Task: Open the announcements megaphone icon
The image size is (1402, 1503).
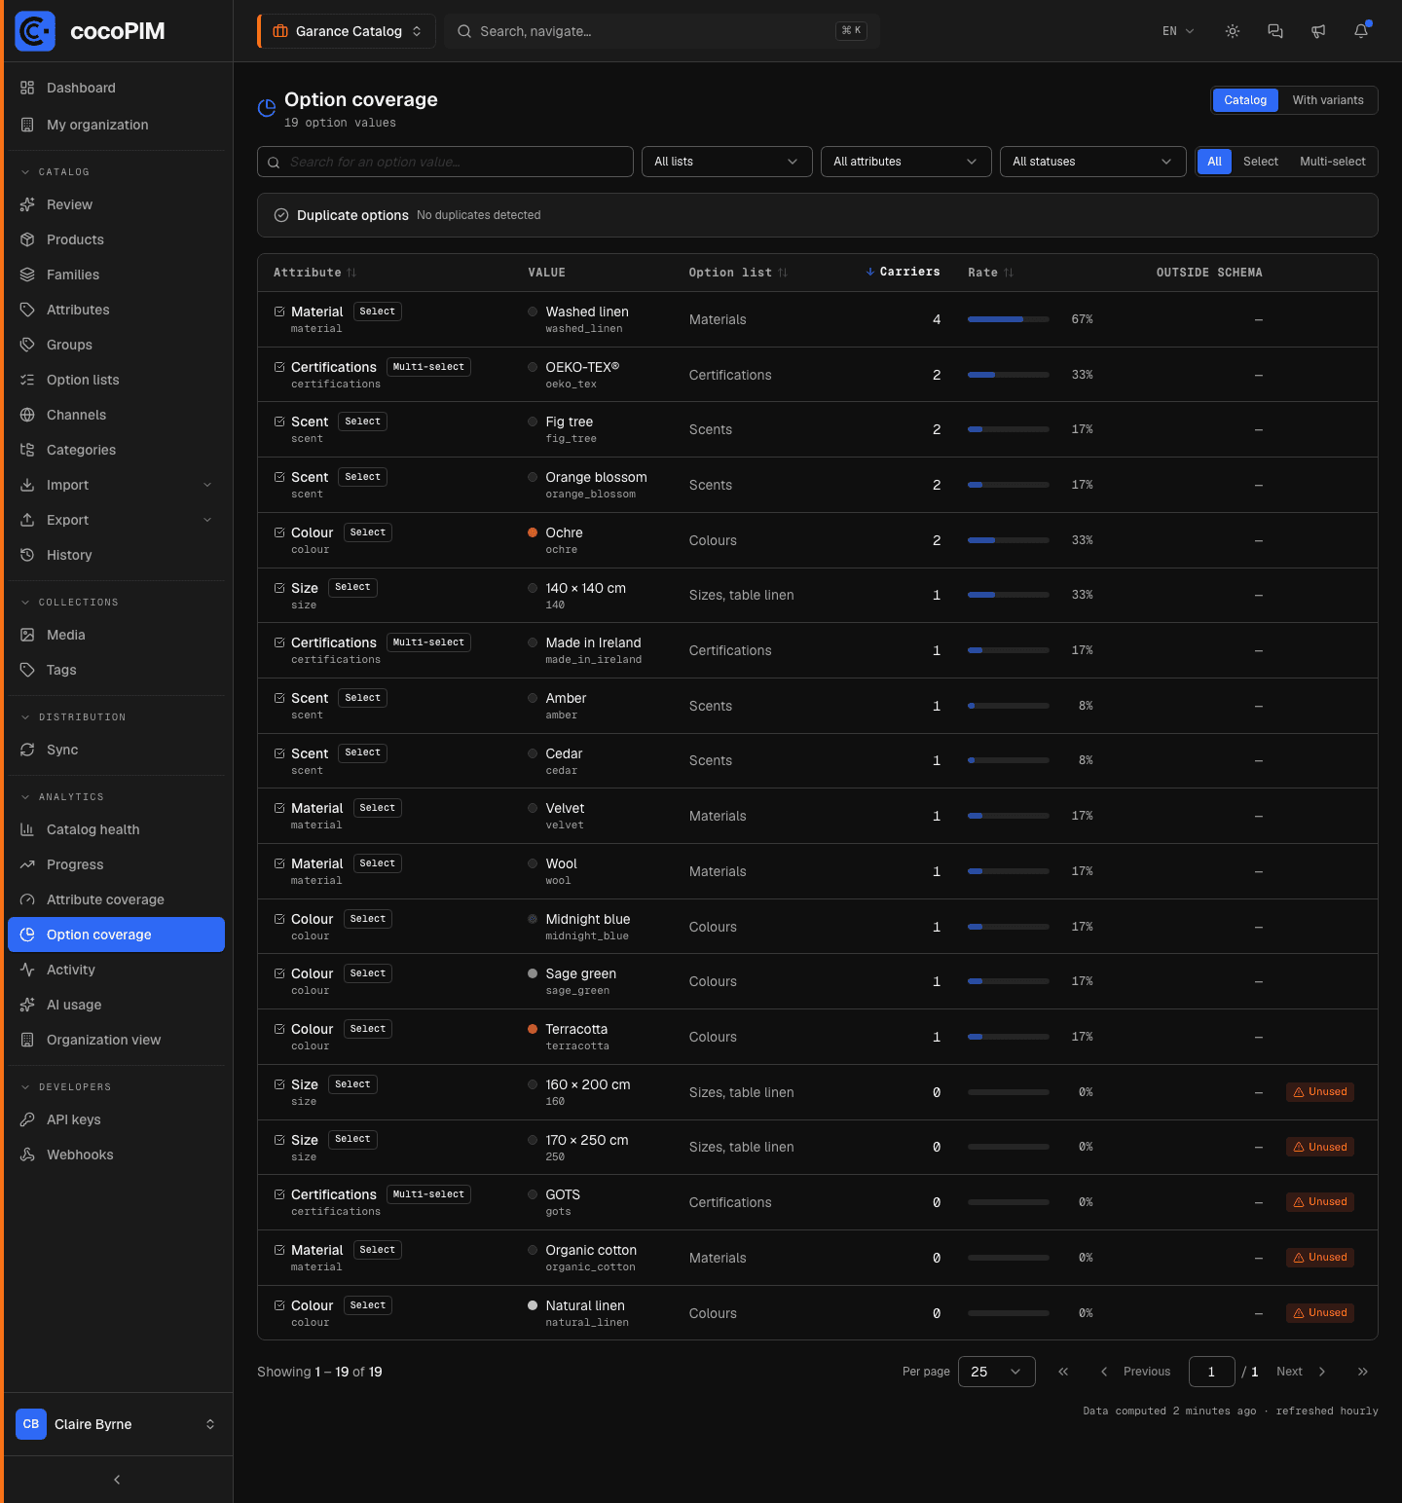Action: coord(1318,31)
